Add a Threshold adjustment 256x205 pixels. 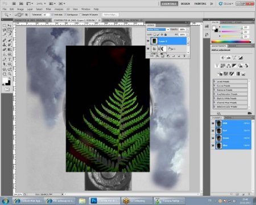pos(232,73)
